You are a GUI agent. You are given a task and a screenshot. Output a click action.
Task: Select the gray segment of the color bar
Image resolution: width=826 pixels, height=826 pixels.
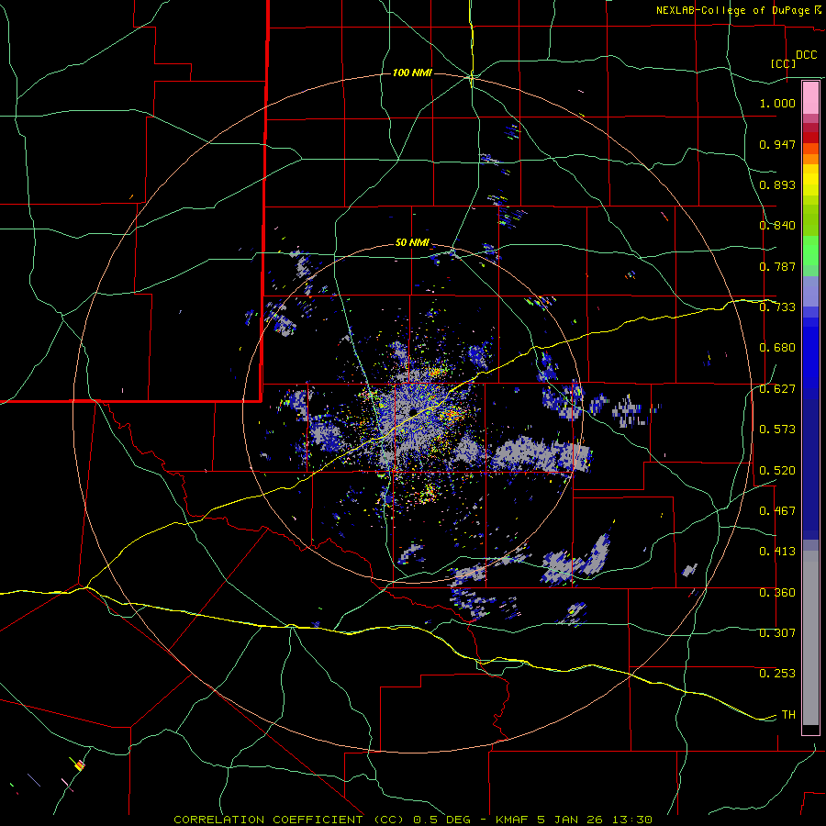click(810, 638)
